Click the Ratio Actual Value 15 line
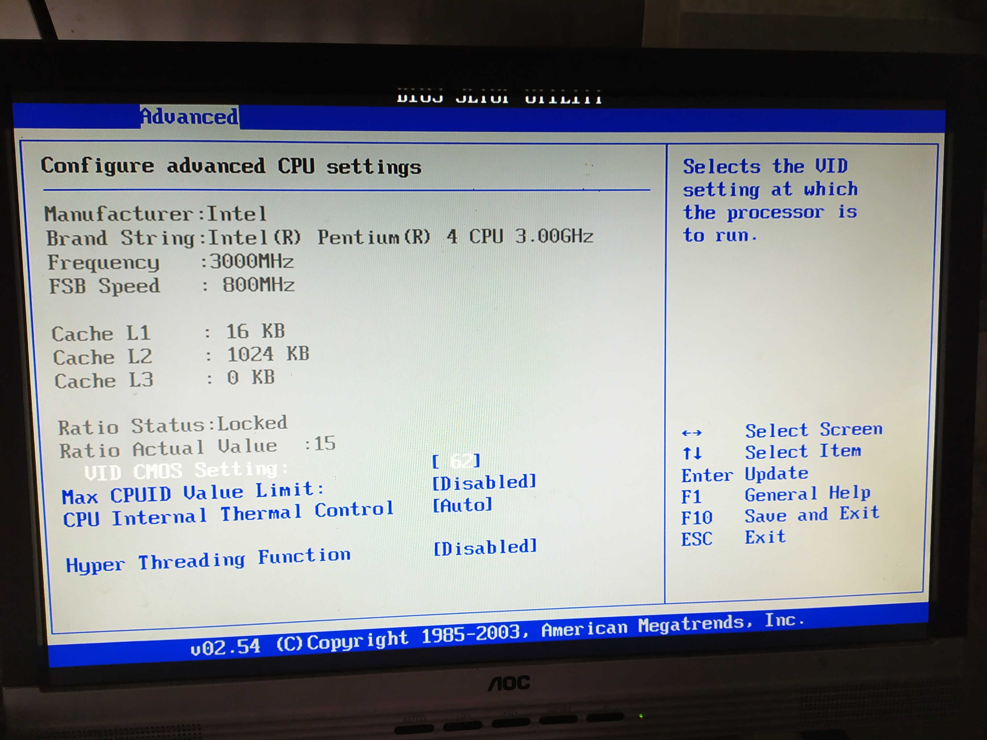This screenshot has height=740, width=987. coord(197,447)
